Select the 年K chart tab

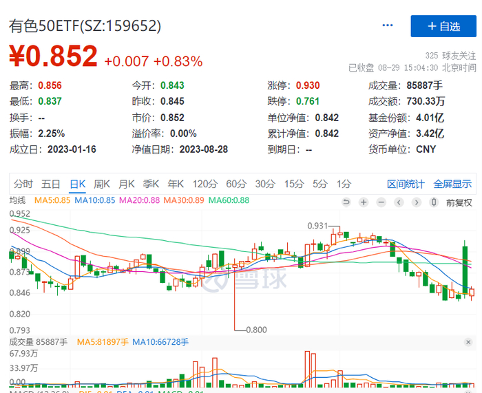click(x=176, y=184)
